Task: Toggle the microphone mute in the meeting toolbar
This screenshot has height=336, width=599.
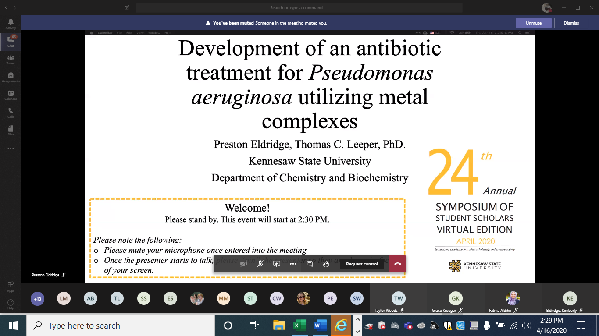Action: 260,264
